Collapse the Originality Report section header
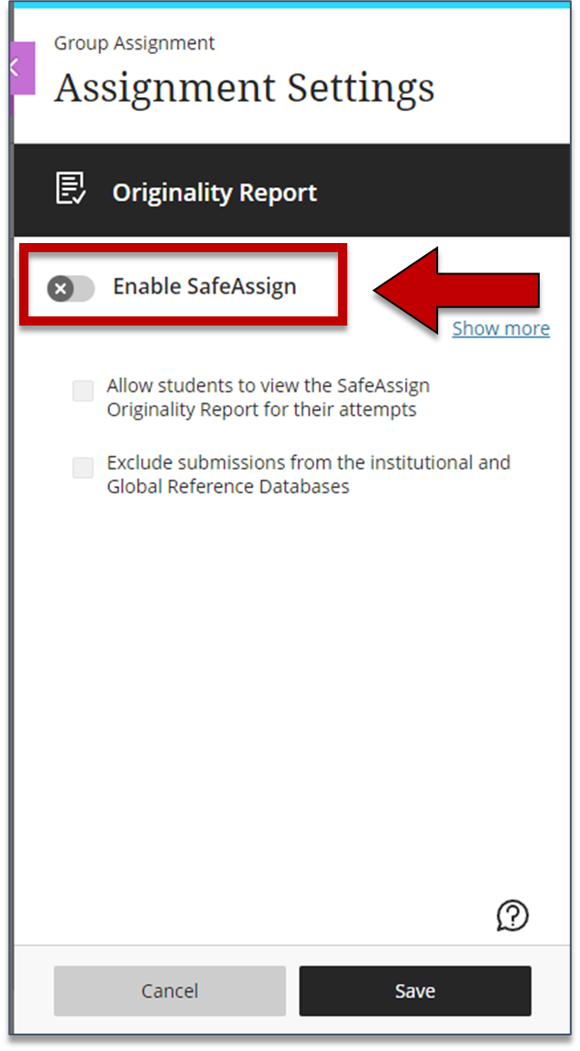This screenshot has height=1051, width=580. (214, 192)
